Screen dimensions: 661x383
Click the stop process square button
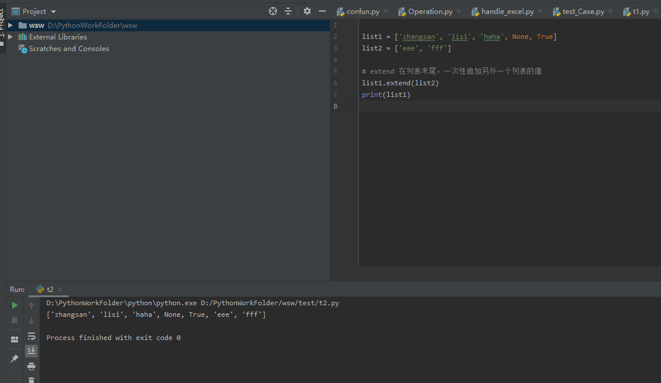pos(15,321)
